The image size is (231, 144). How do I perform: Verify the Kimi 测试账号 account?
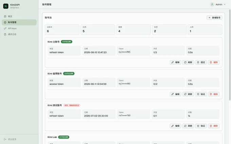pyautogui.click(x=201, y=126)
